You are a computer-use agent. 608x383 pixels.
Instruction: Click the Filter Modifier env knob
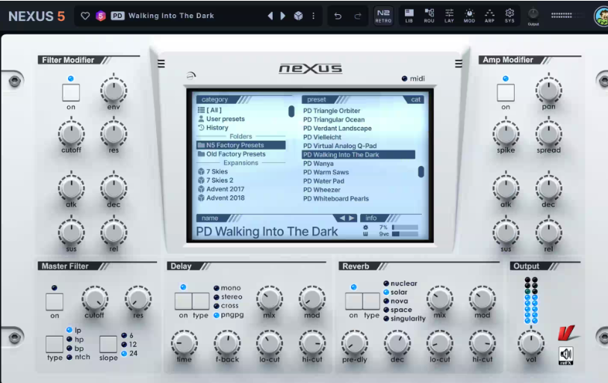point(114,90)
